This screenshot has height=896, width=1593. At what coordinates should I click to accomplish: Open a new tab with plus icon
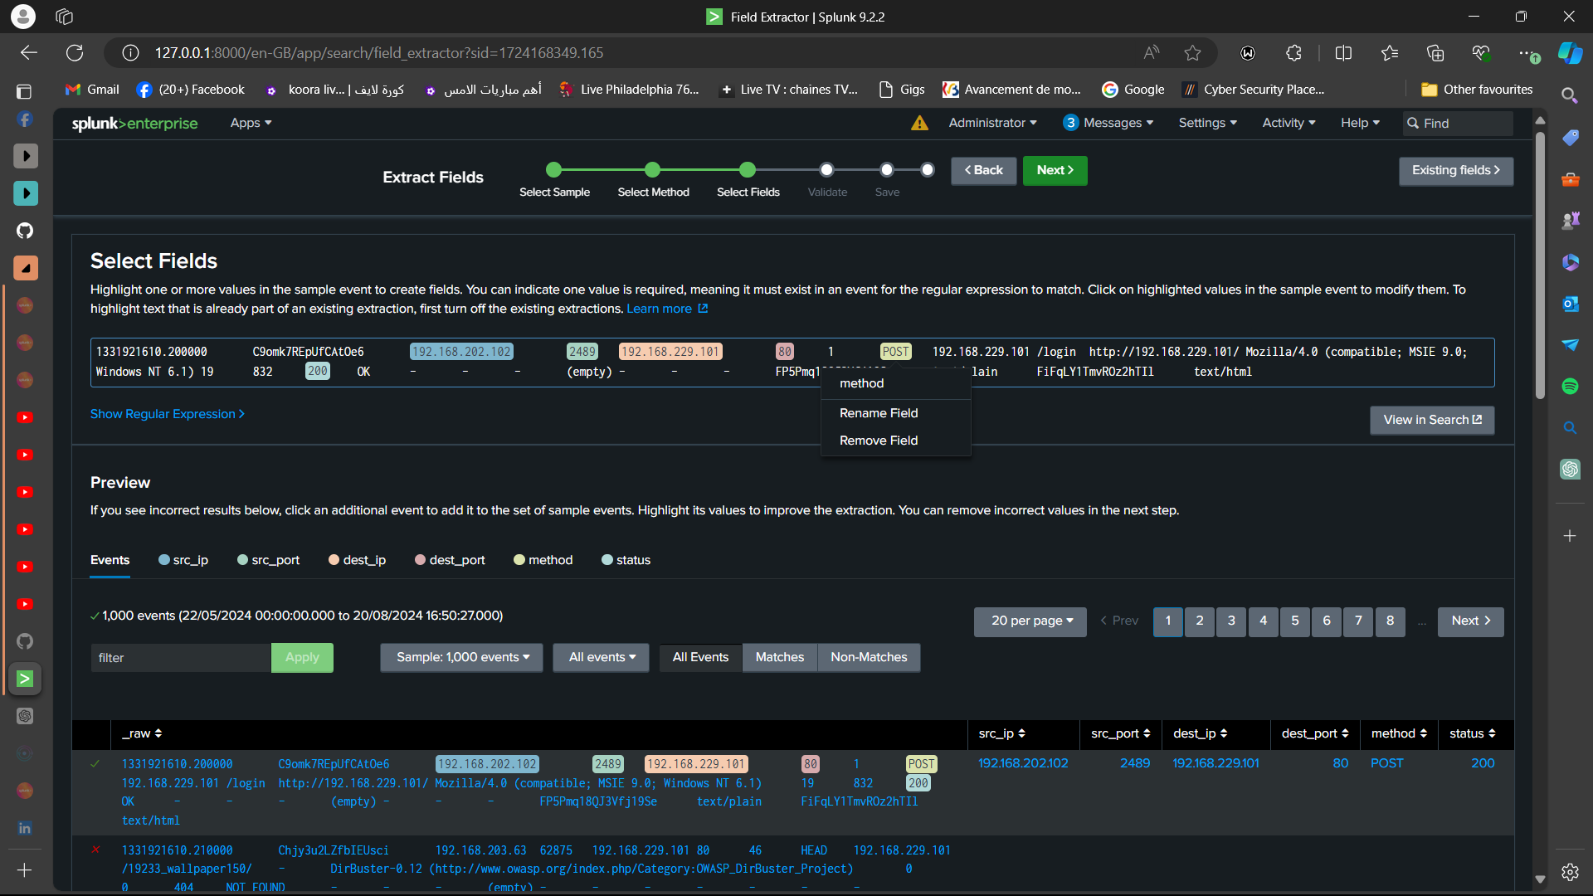pos(25,870)
